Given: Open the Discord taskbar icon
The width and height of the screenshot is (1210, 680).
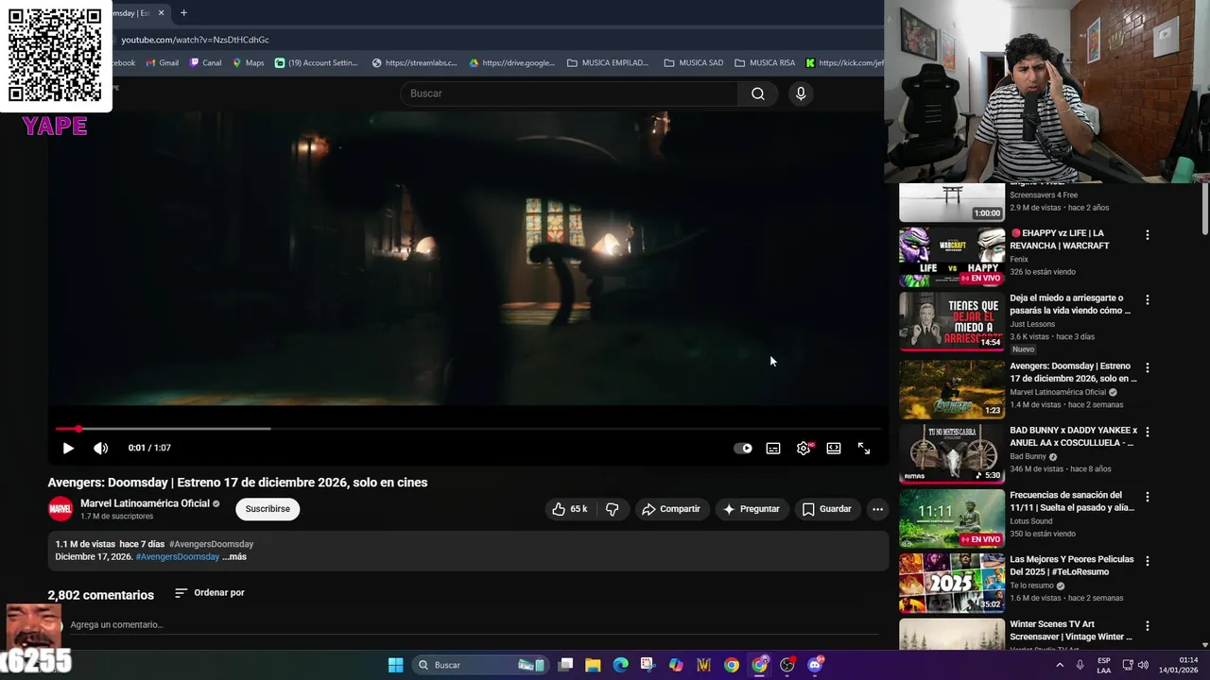Looking at the screenshot, I should point(815,665).
